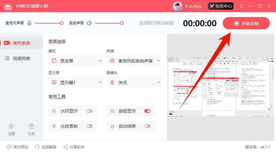Click the (0.00B/198.56GB) storage text
276x153 pixels.
(157, 23)
